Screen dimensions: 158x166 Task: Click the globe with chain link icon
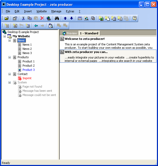[x=49, y=18]
